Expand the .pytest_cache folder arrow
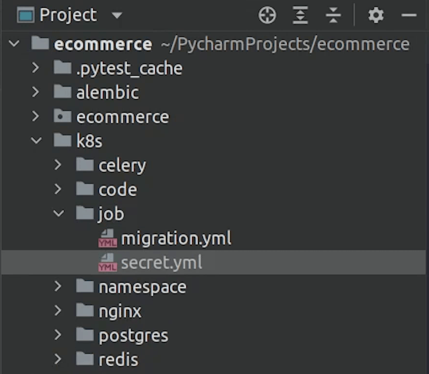Viewport: 429px width, 374px height. 36,68
